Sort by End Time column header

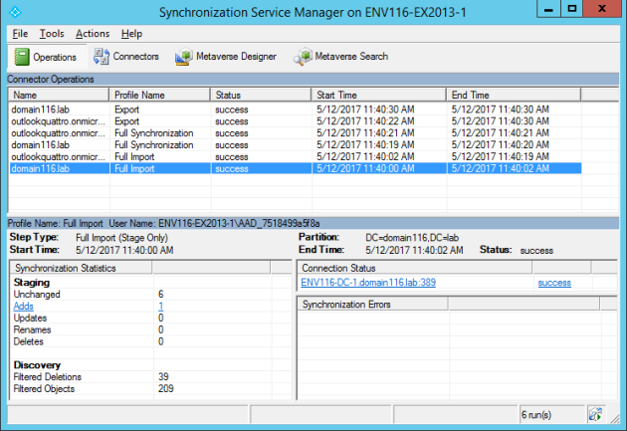click(514, 96)
